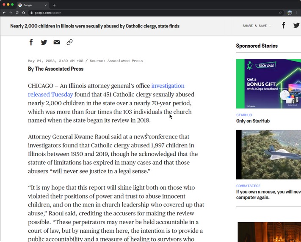Select the Google browser tab
The height and width of the screenshot is (242, 301).
(x=33, y=5)
